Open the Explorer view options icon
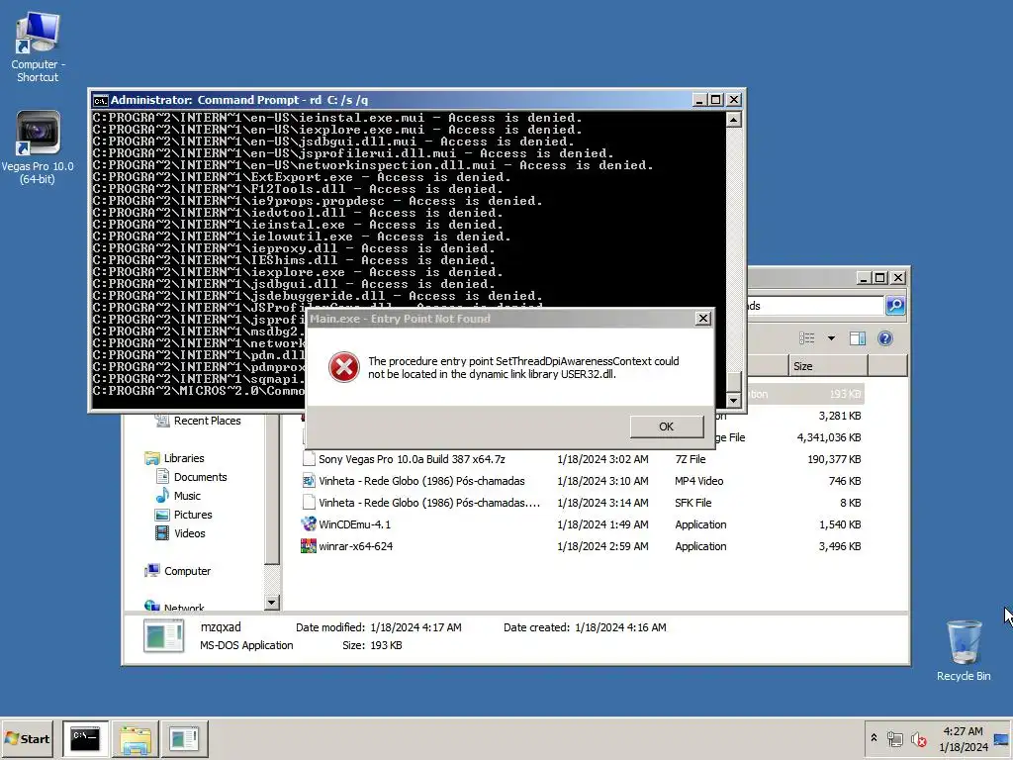Screen dimensions: 1013x760 tap(807, 338)
